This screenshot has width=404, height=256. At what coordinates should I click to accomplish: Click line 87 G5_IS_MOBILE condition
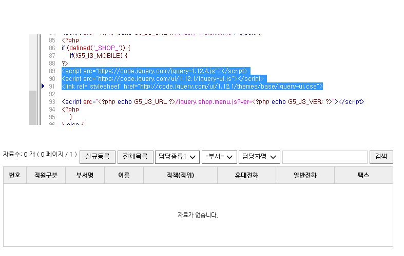tap(99, 56)
